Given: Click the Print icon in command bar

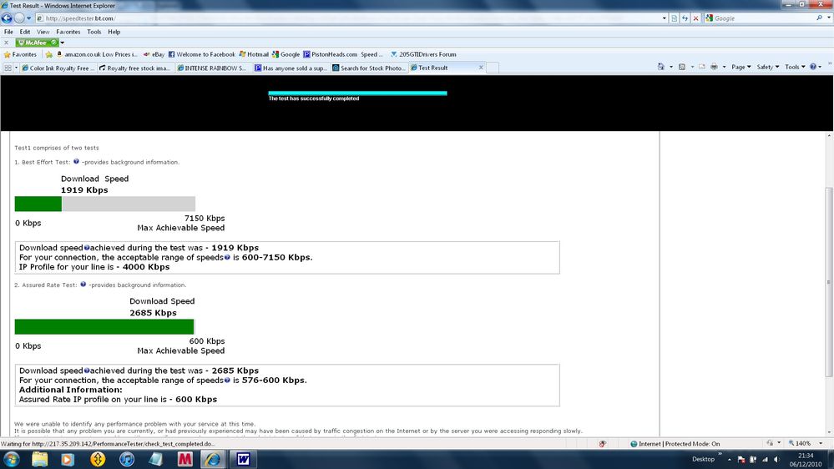Looking at the screenshot, I should tap(714, 67).
